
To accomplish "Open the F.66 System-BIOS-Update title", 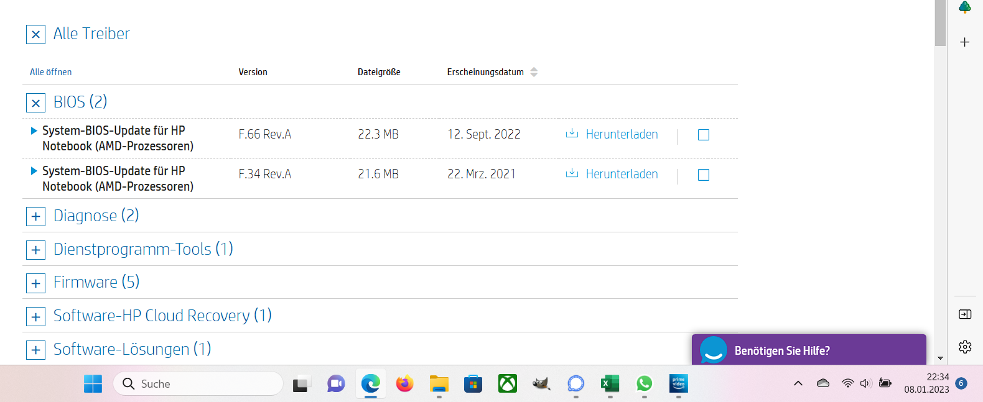I will tap(118, 138).
